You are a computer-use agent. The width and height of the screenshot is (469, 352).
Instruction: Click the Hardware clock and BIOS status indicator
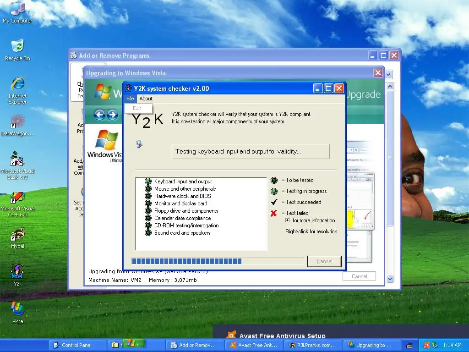click(148, 196)
